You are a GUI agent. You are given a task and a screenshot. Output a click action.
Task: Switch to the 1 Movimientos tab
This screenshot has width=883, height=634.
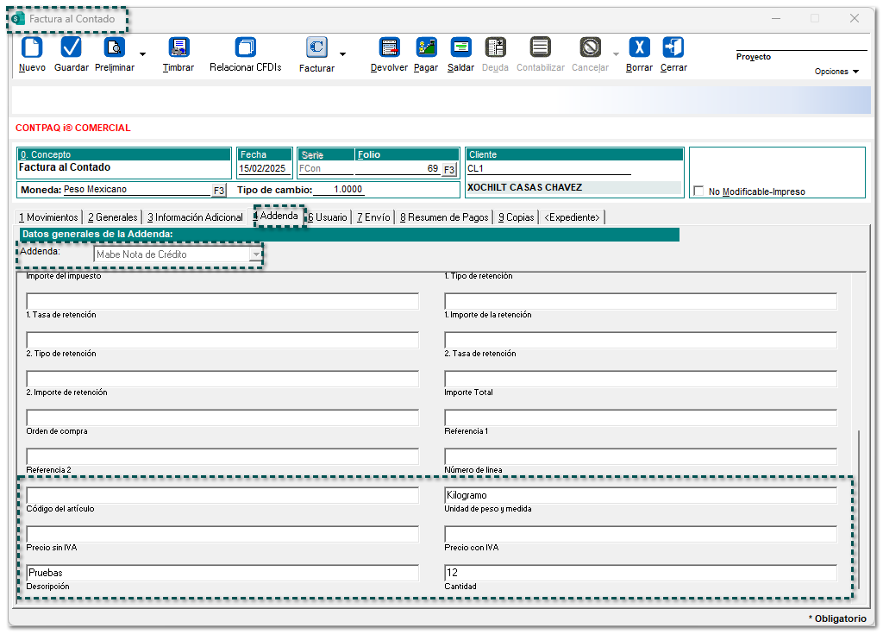(x=48, y=217)
